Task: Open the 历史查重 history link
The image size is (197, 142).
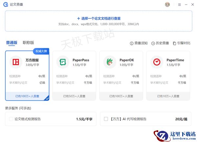Action: click(x=162, y=43)
